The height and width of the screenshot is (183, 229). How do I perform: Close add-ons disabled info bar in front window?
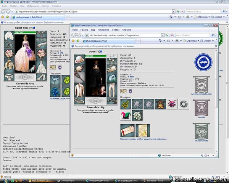216,46
